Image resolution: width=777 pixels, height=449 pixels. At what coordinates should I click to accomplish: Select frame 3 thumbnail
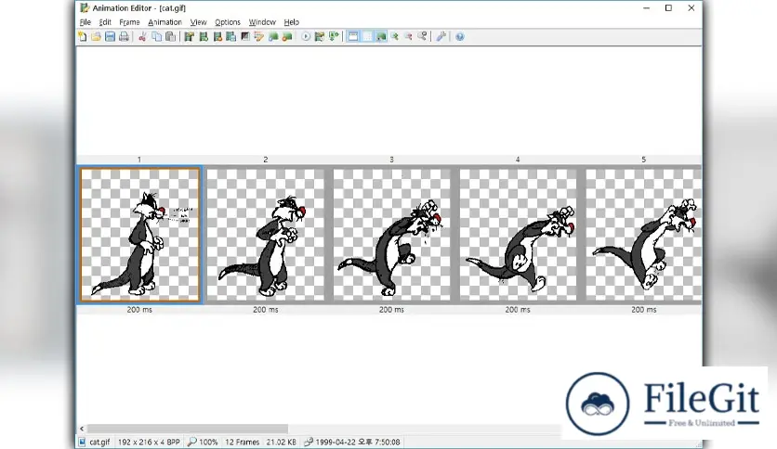coord(391,235)
